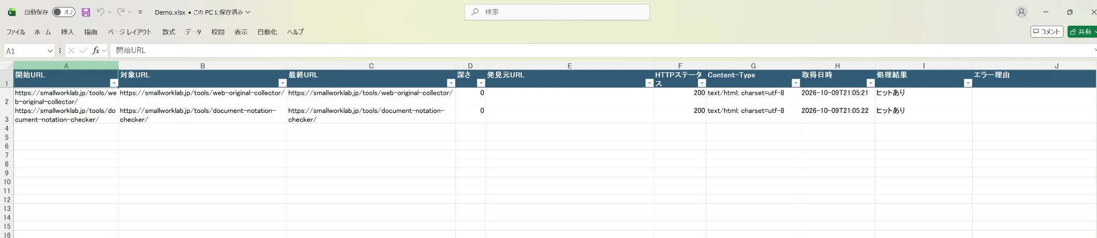Image resolution: width=1097 pixels, height=238 pixels.
Task: Switch to the 表示 tab
Action: [x=241, y=32]
